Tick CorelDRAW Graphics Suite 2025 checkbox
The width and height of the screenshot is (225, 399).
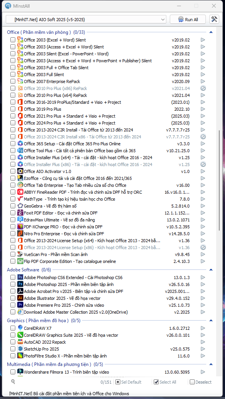[13, 335]
